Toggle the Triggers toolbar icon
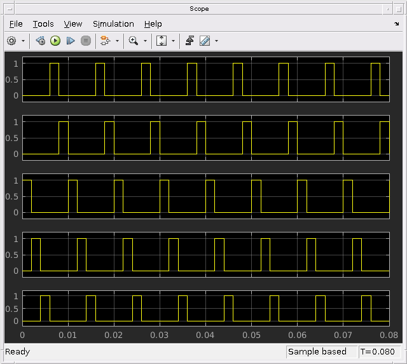Viewport: 407px width, 364px height. [190, 41]
